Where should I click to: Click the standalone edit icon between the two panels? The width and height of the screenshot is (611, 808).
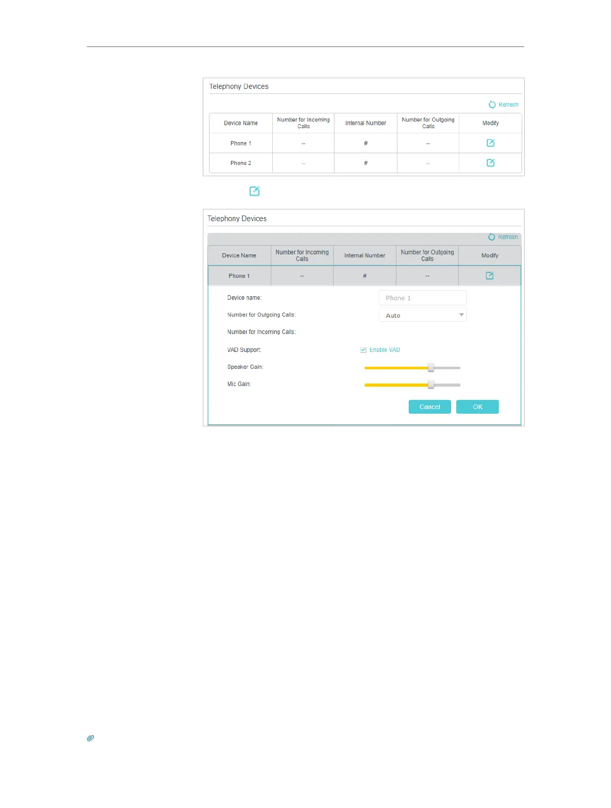coord(254,191)
